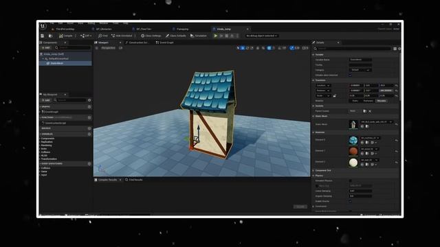Select the Viewport tab
440x247 pixels.
pos(103,43)
